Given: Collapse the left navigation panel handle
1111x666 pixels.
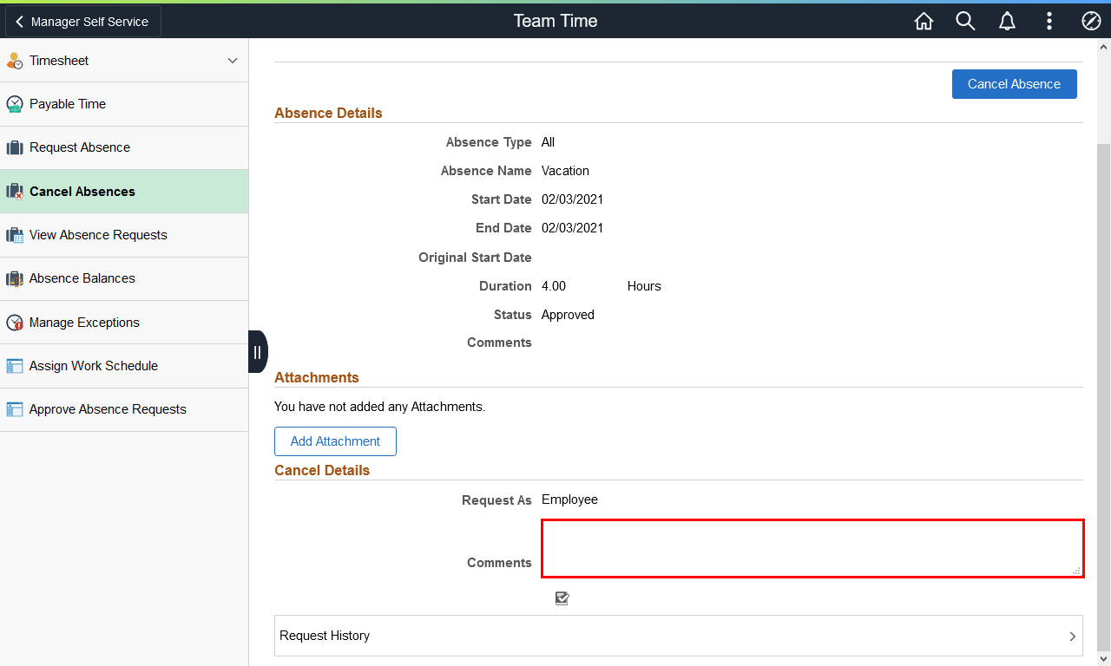Looking at the screenshot, I should 258,352.
